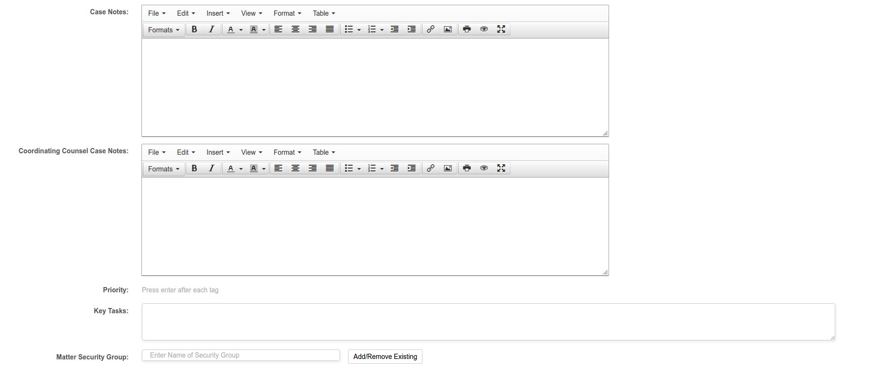870x388 pixels.
Task: Insert link in Coordinating Counsel editor
Action: (x=431, y=169)
